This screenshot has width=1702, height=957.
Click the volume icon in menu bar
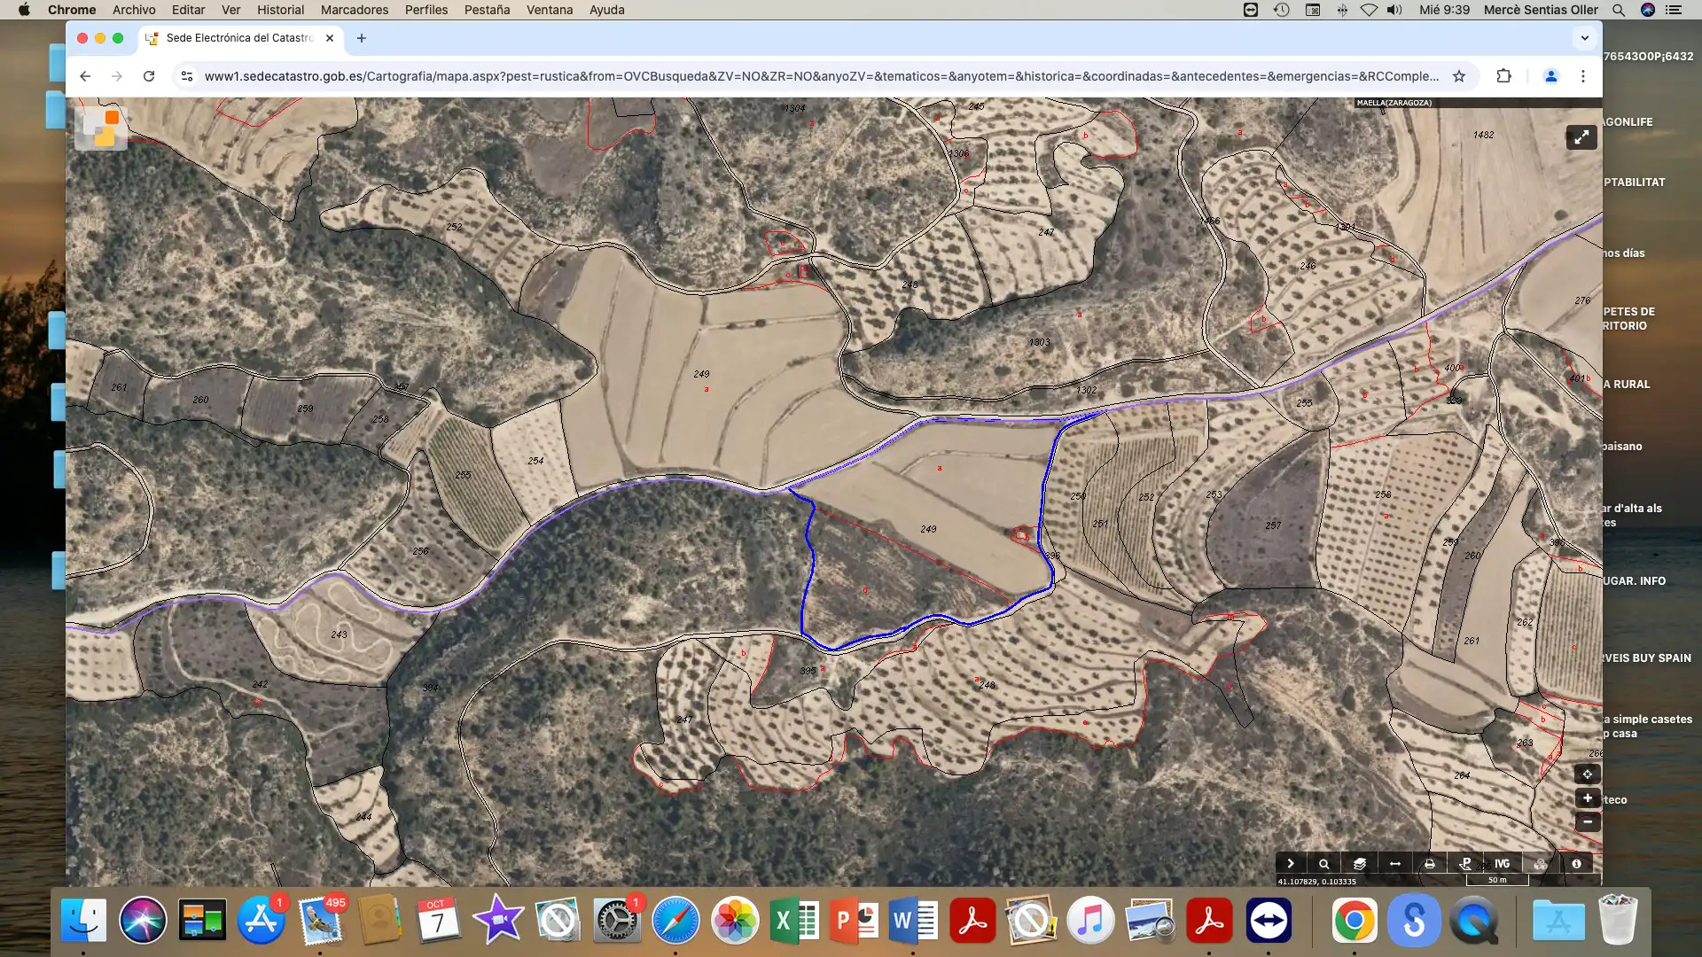[x=1394, y=10]
